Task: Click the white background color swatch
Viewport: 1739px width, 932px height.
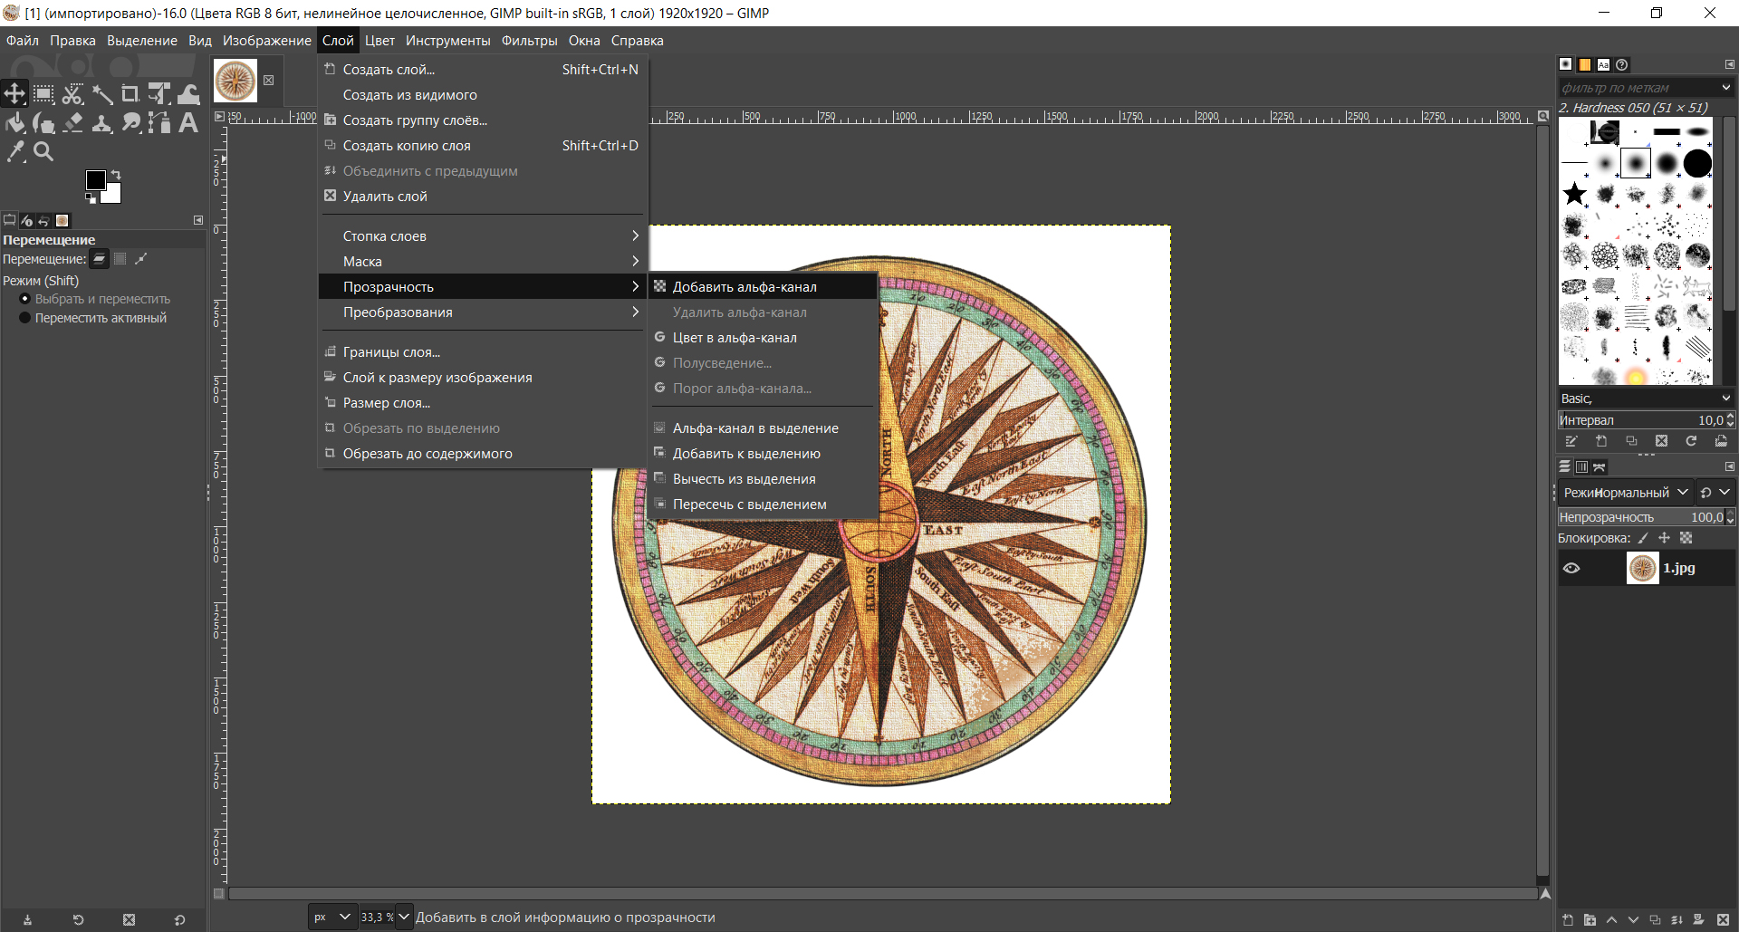Action: (x=113, y=194)
